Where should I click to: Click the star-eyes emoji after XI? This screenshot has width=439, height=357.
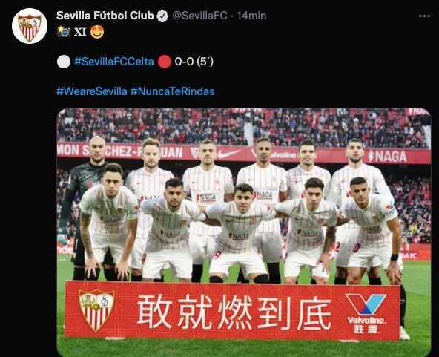(97, 32)
